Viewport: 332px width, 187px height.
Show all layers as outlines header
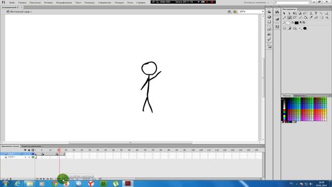point(33,150)
